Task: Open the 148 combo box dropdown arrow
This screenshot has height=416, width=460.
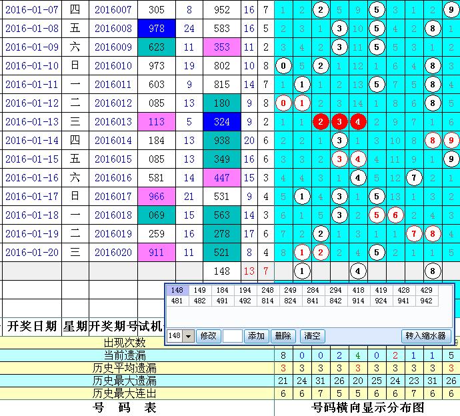Action: click(189, 336)
